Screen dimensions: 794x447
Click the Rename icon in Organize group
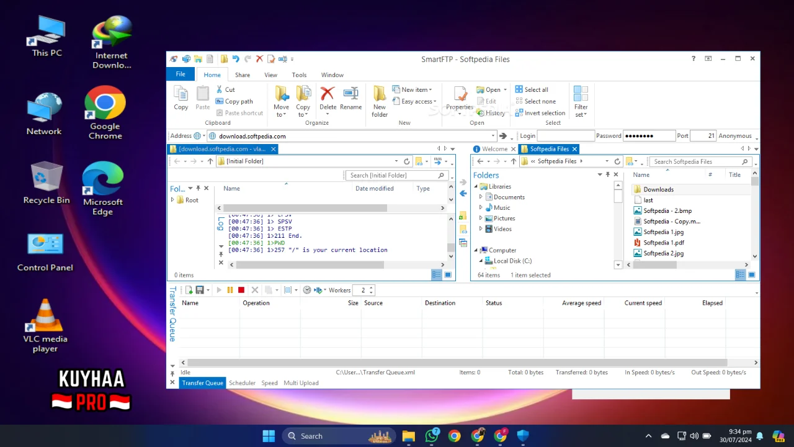[350, 94]
